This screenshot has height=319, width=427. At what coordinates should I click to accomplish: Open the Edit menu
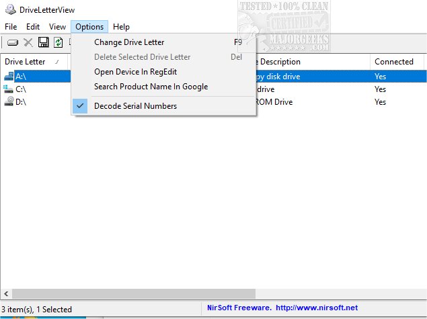pos(33,27)
